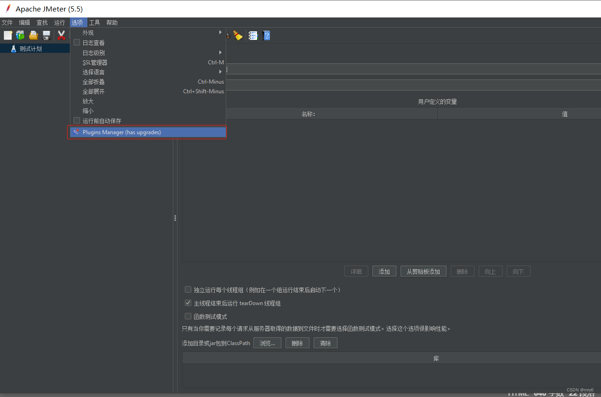Click the Open file folder icon
Viewport: 601px width, 397px height.
click(34, 35)
